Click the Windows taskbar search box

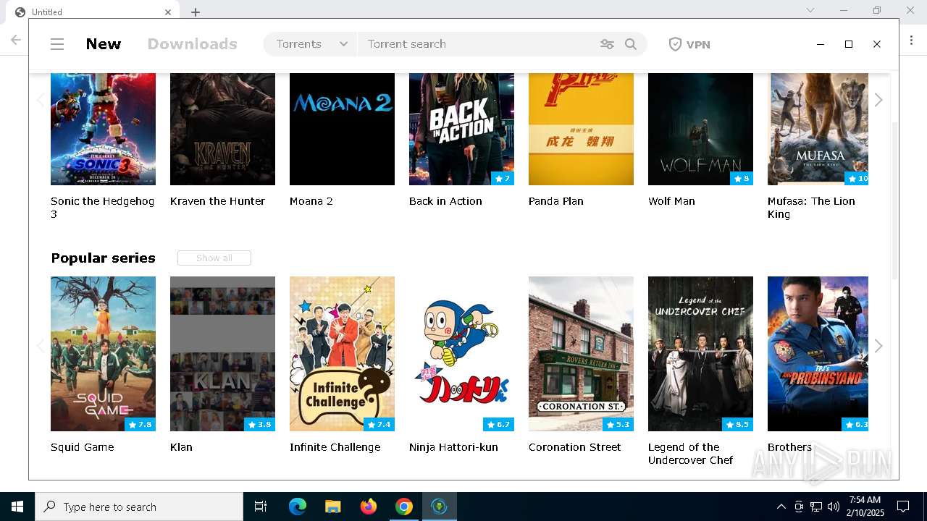139,507
